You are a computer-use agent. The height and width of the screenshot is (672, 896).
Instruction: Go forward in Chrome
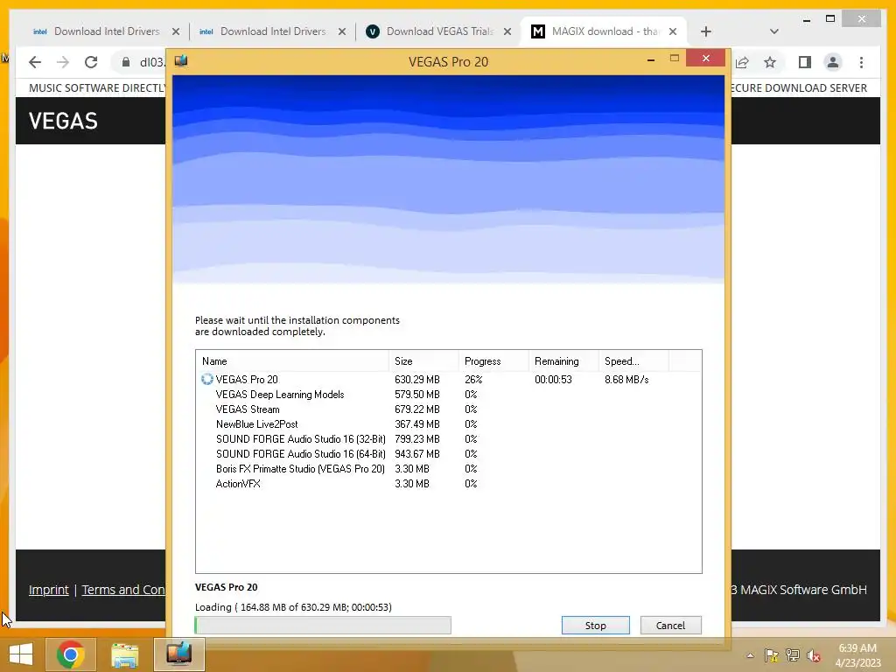[63, 62]
